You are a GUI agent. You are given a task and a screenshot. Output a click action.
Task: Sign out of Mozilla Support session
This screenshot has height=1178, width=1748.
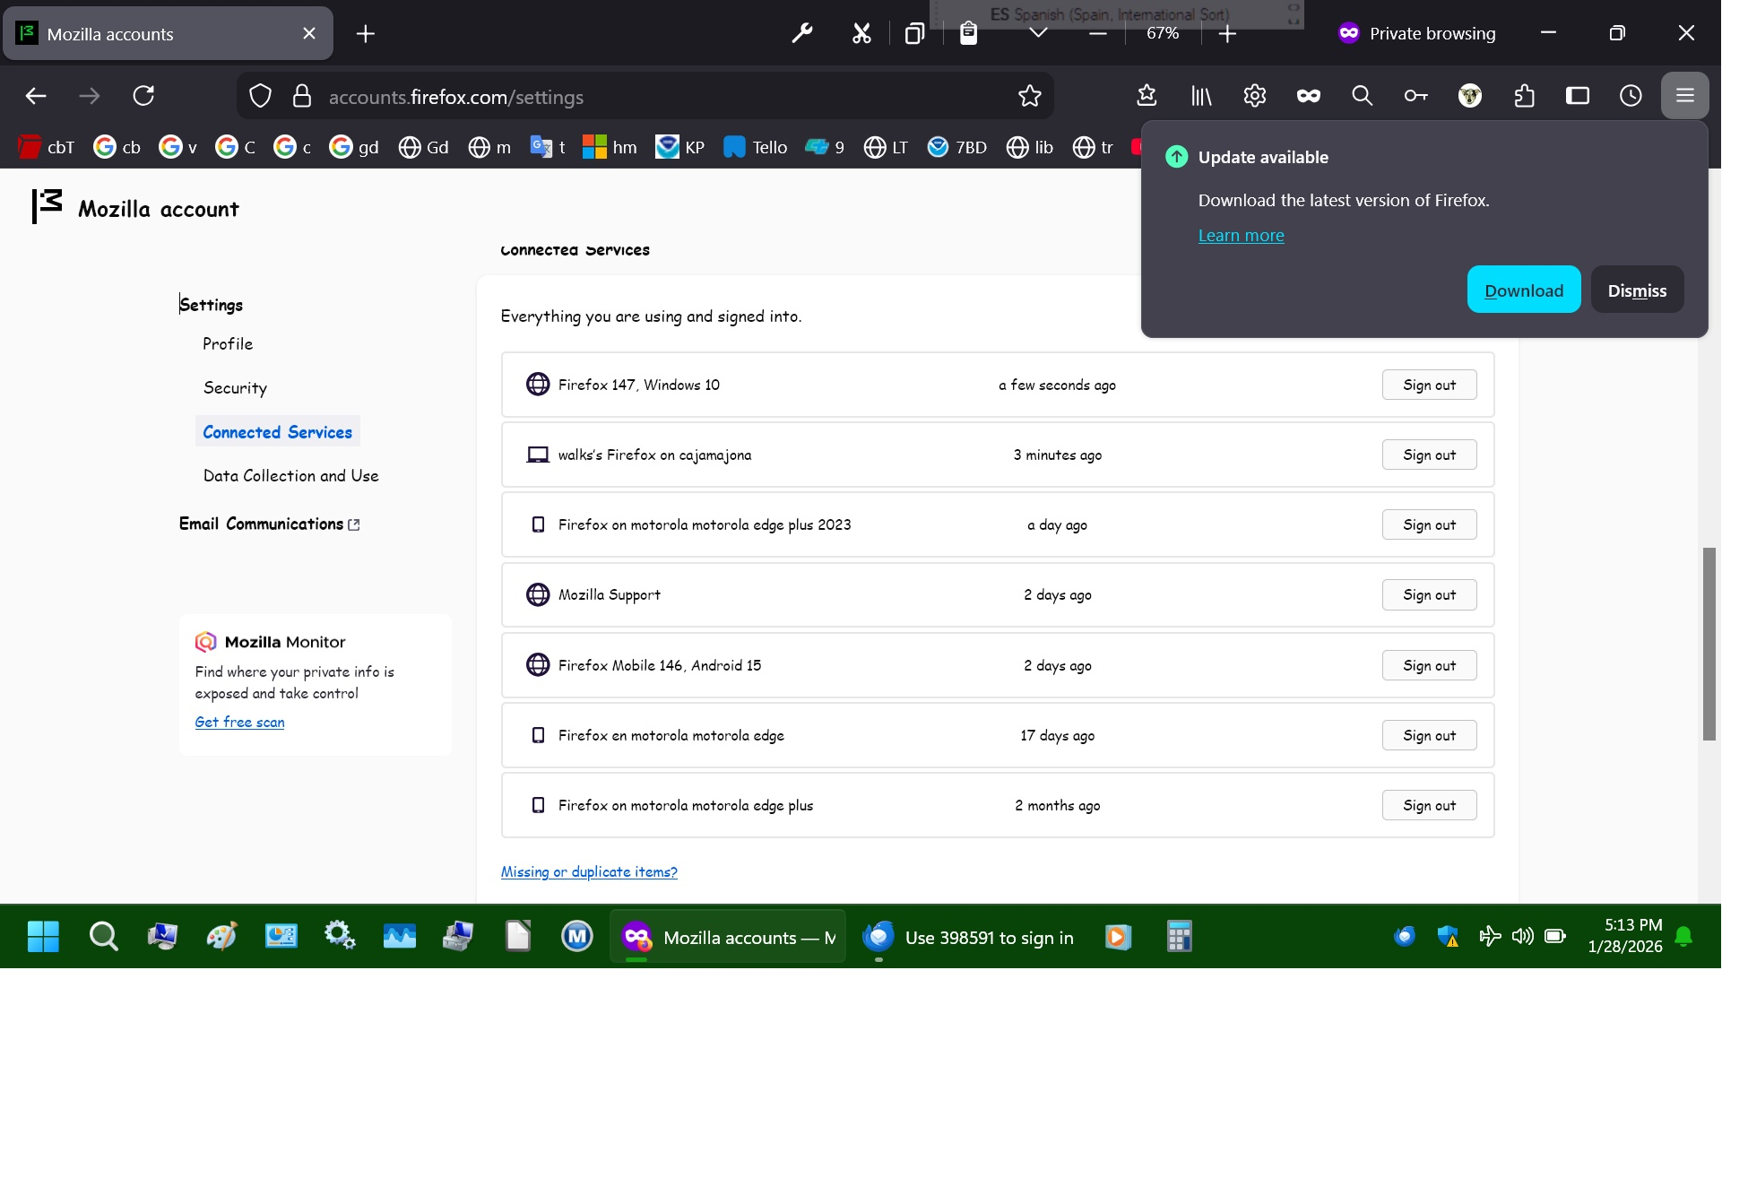(x=1428, y=595)
